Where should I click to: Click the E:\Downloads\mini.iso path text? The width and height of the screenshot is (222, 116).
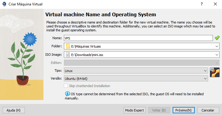(x=87, y=55)
